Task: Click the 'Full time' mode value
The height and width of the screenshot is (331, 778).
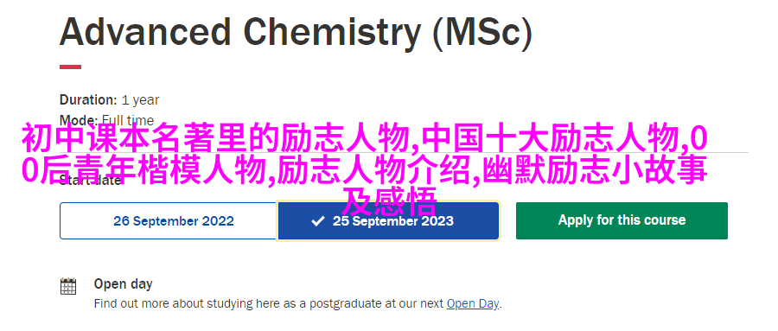Action: pyautogui.click(x=128, y=120)
